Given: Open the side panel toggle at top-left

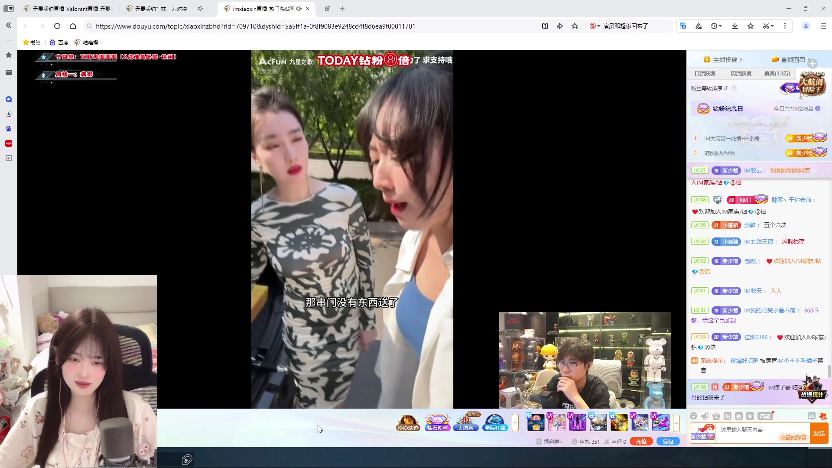Looking at the screenshot, I should [x=8, y=9].
